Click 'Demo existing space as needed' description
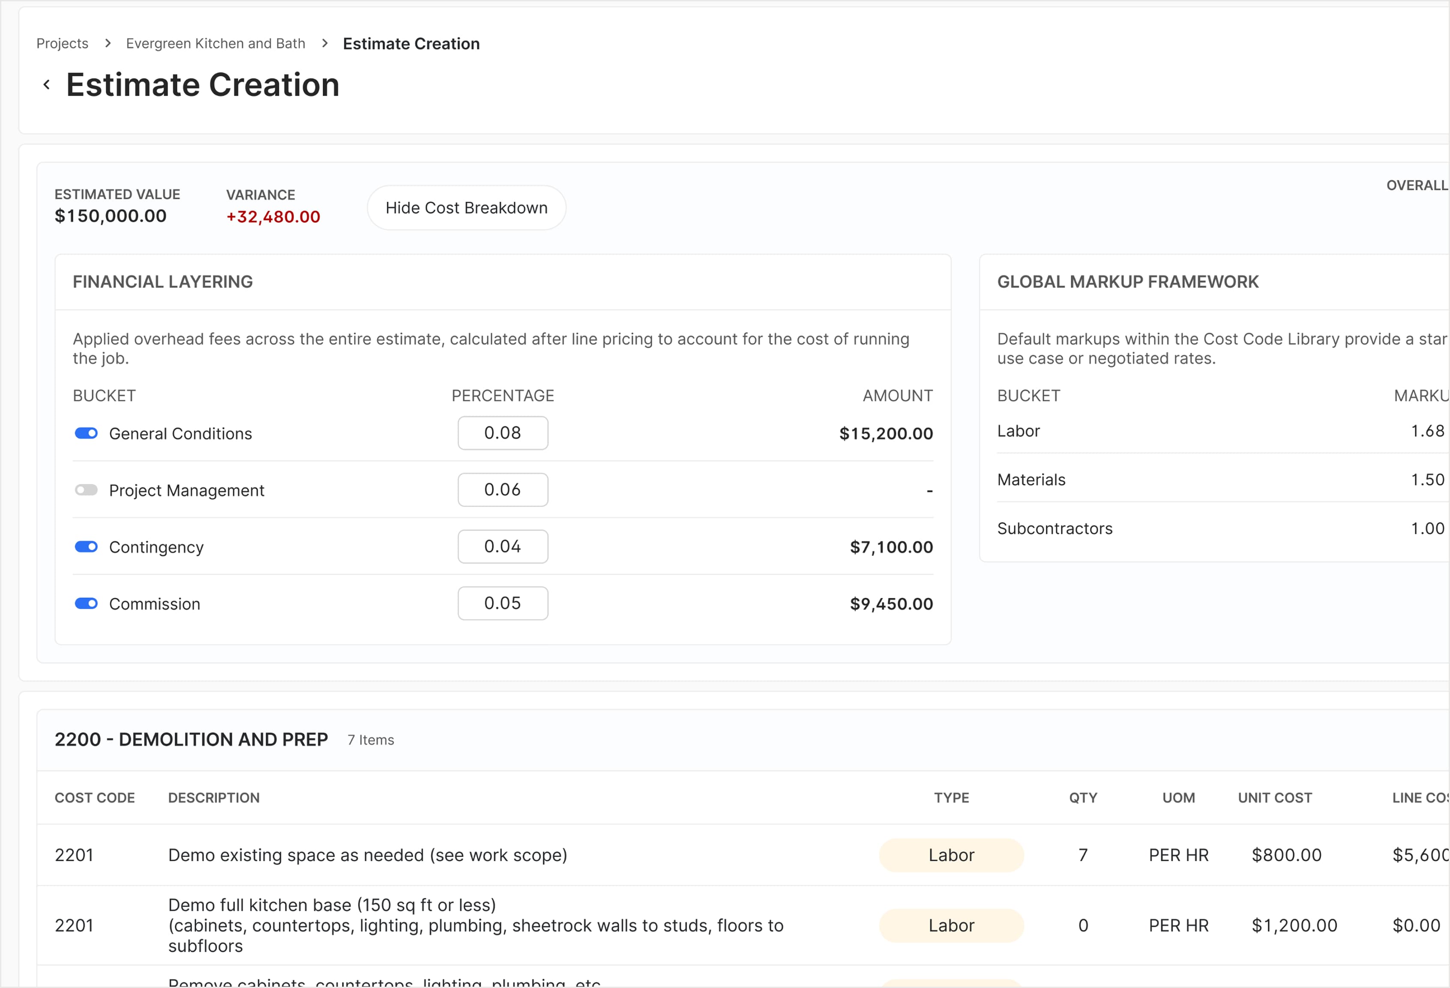 click(x=368, y=855)
